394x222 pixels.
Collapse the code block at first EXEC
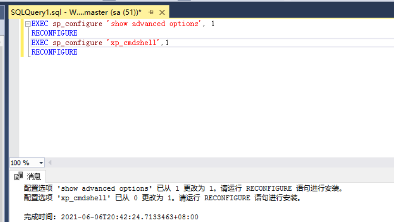point(27,24)
